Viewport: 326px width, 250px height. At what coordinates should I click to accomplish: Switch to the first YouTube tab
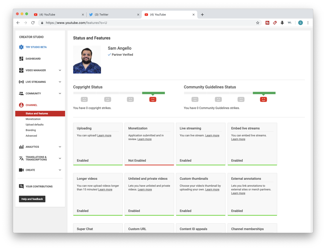[58, 15]
